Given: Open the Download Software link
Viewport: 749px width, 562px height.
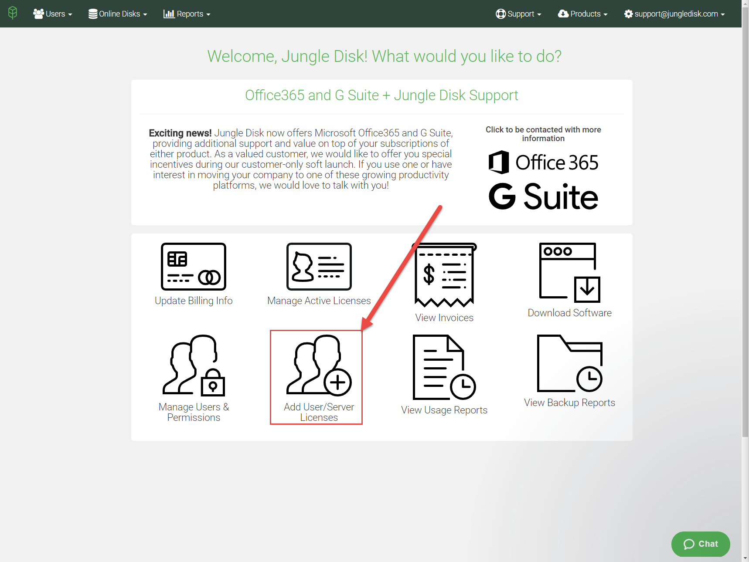Looking at the screenshot, I should click(570, 313).
